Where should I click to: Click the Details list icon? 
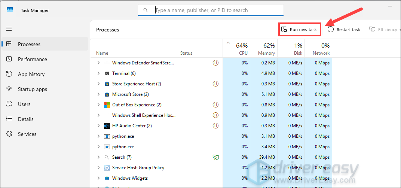pyautogui.click(x=9, y=119)
